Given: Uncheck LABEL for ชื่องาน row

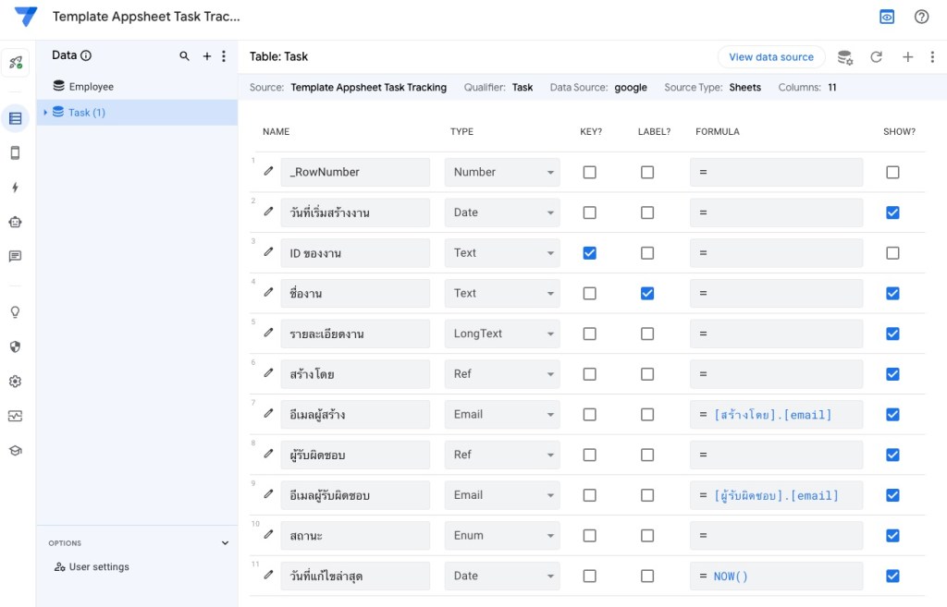Looking at the screenshot, I should click(646, 293).
